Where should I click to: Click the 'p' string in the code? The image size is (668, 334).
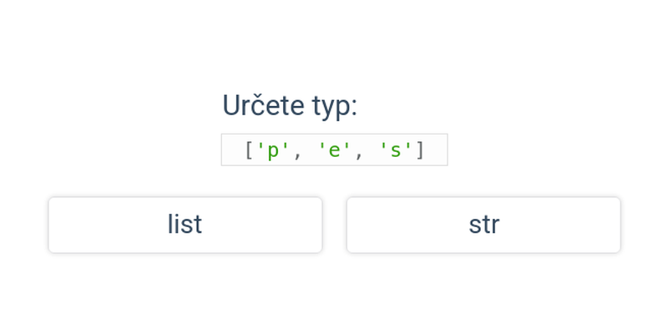273,150
